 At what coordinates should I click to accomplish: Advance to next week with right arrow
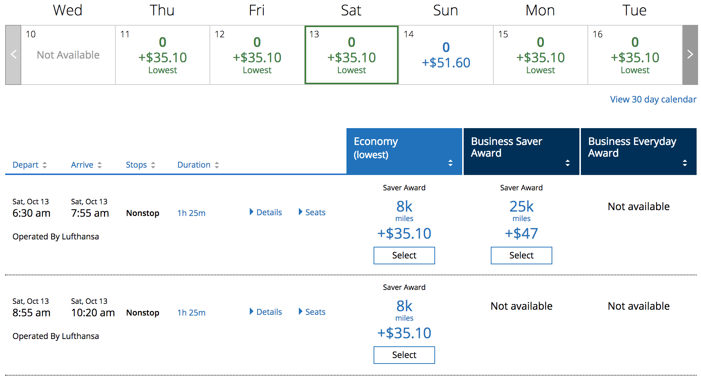[x=690, y=55]
